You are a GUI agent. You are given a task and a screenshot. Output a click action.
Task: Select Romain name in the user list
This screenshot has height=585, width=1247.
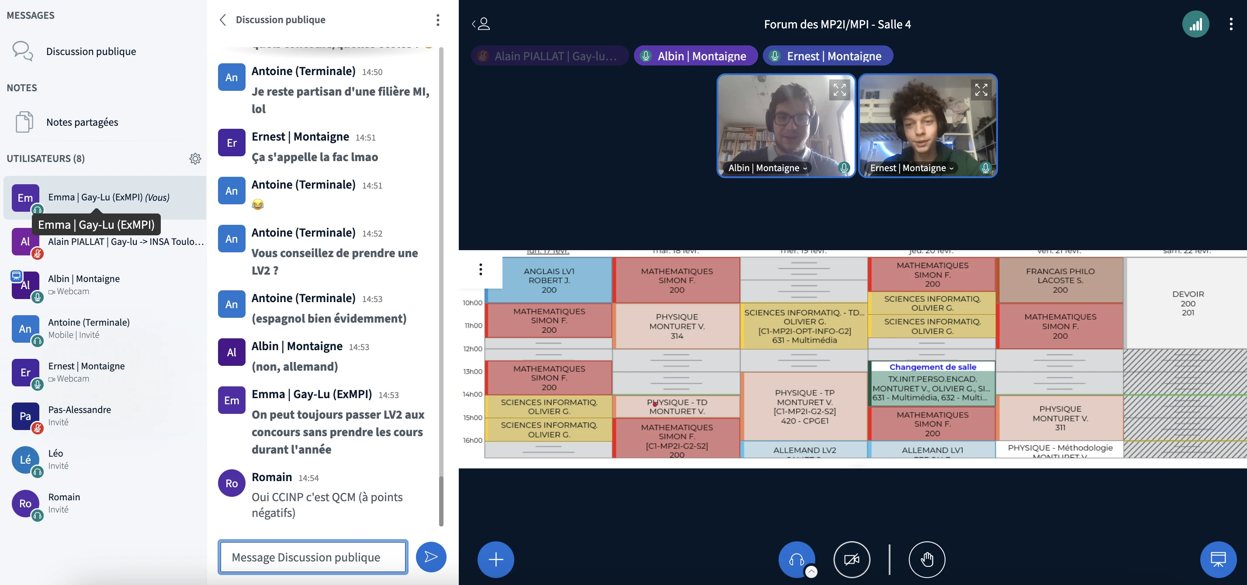coord(64,497)
